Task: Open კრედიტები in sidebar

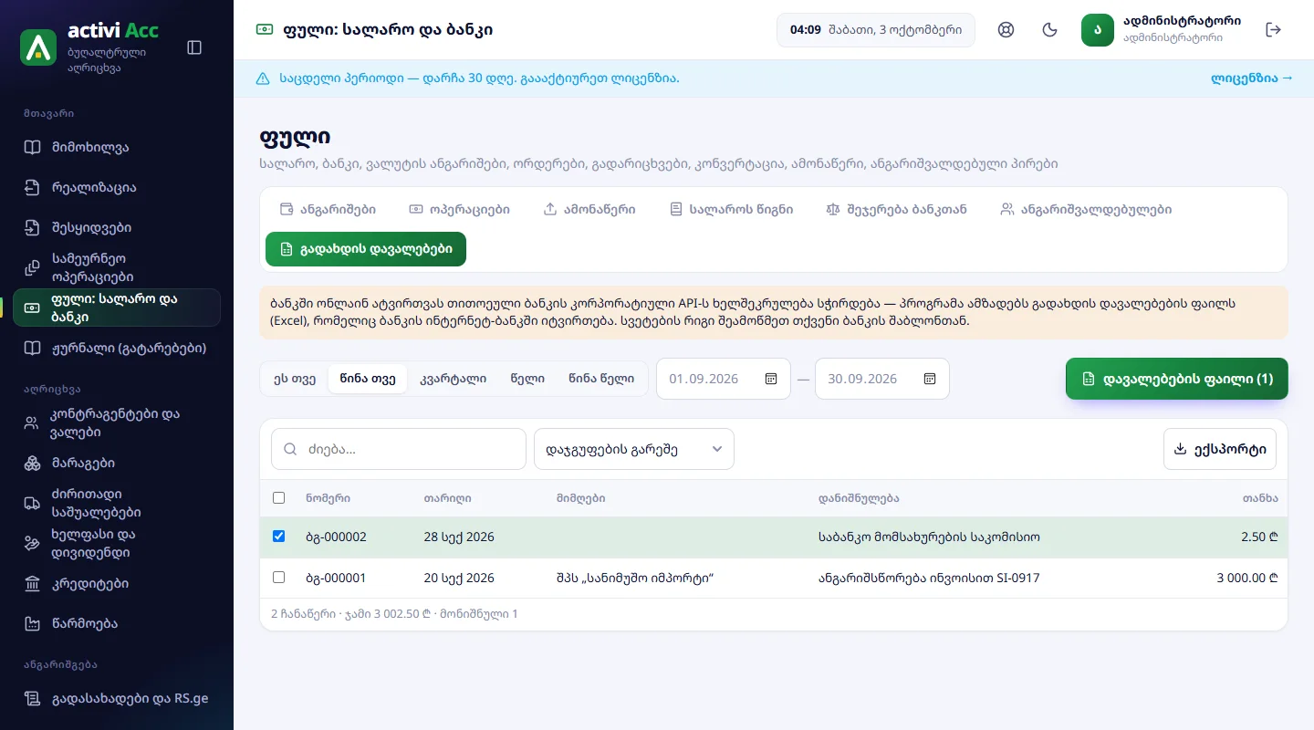Action: (117, 583)
